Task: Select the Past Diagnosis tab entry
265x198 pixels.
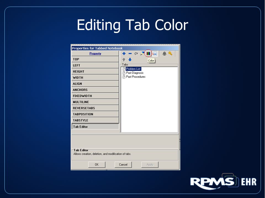Action: pos(135,73)
